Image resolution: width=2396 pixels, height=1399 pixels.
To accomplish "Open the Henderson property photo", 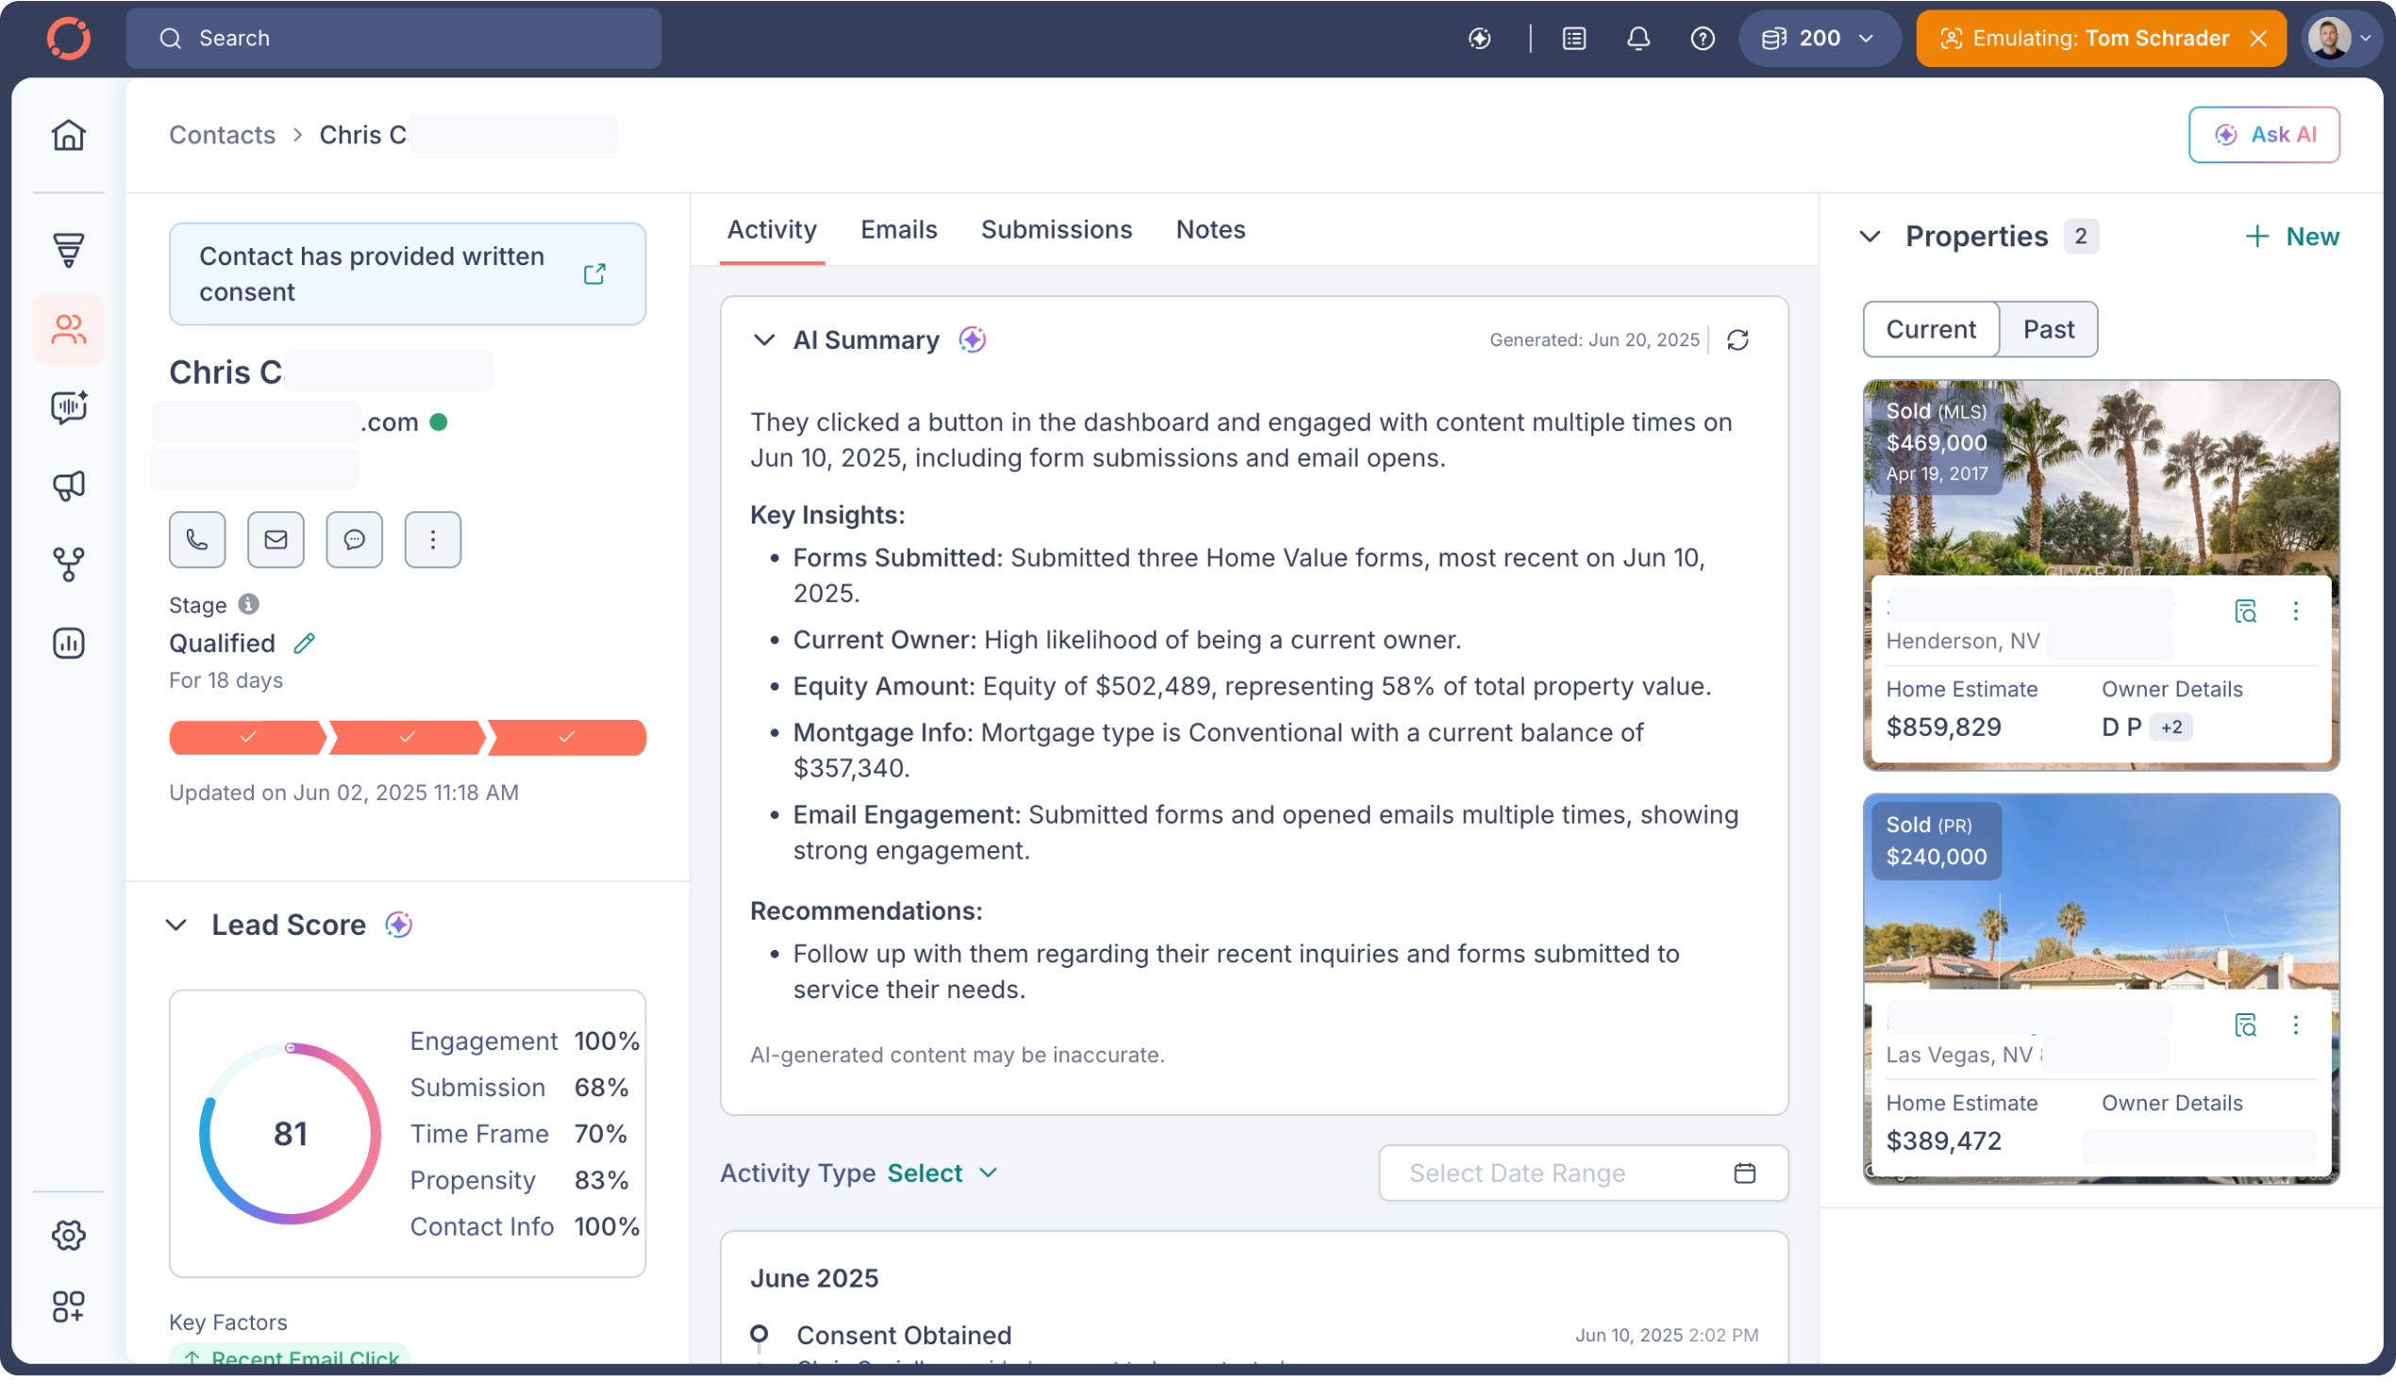I will 2102,478.
